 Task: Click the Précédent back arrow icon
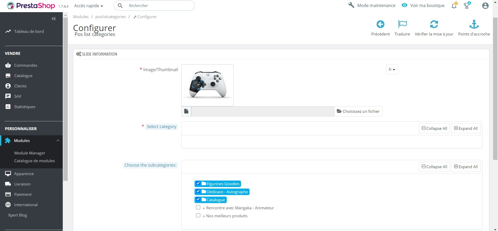coord(380,24)
